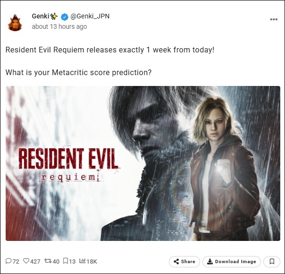Image resolution: width=285 pixels, height=274 pixels.
Task: Open Genki's fox avatar profile picture
Action: click(15, 23)
